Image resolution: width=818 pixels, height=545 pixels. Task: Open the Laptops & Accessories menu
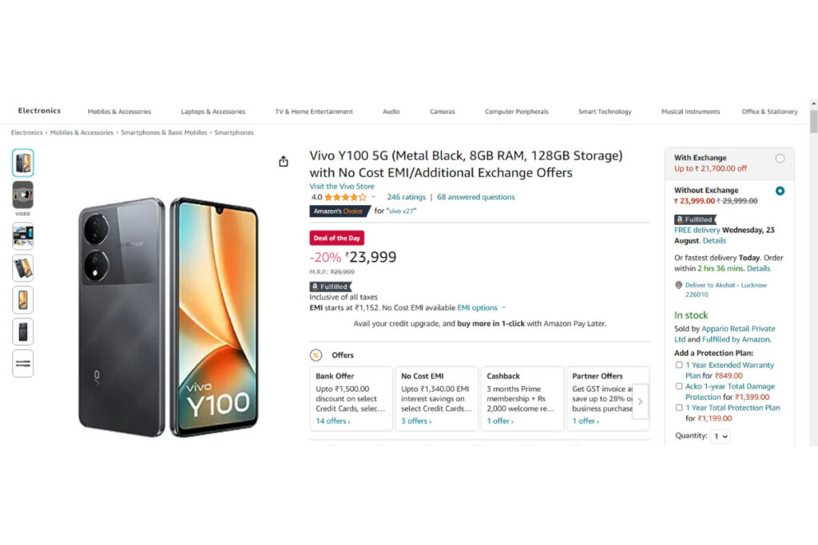212,112
